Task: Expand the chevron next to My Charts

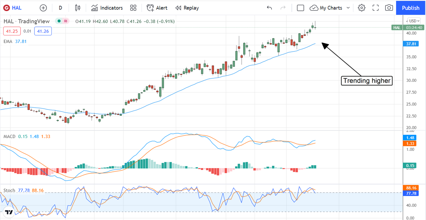Action: (348, 8)
